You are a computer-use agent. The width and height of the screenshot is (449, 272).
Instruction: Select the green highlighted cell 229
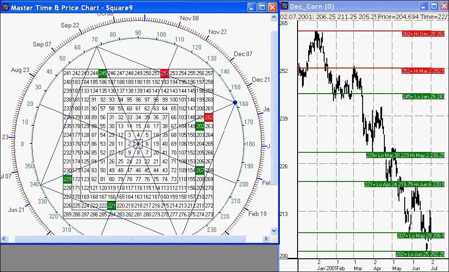[67, 179]
